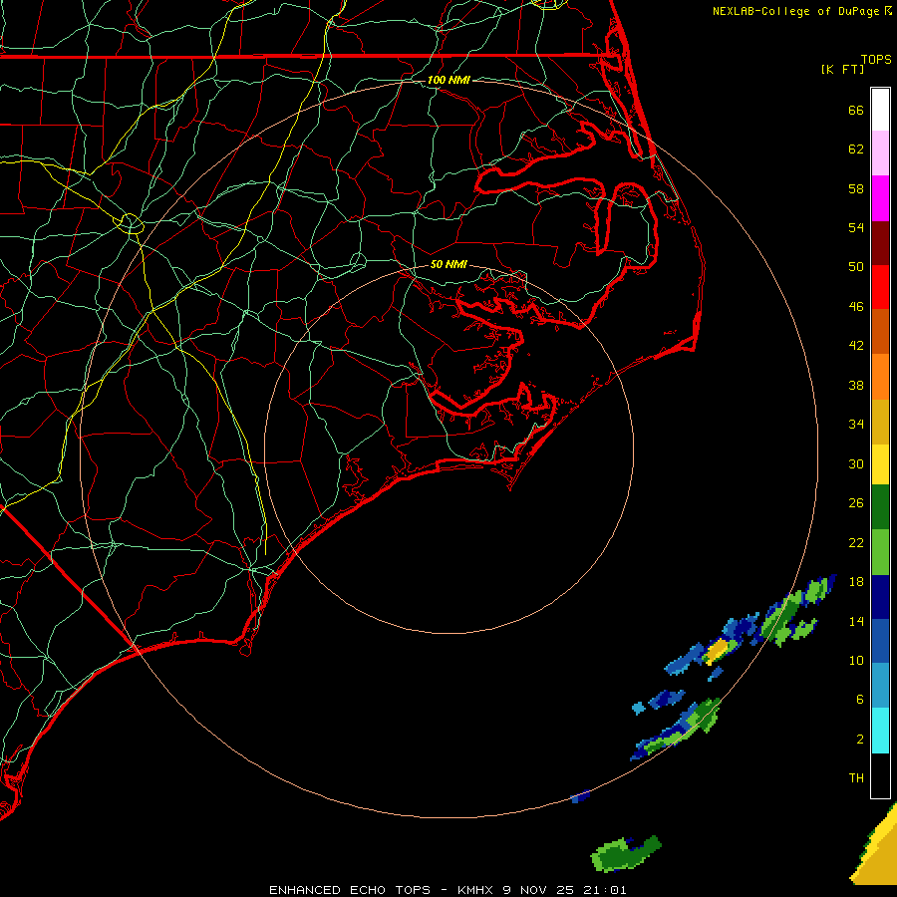Click the "46" legend value
The height and width of the screenshot is (897, 897).
click(856, 306)
